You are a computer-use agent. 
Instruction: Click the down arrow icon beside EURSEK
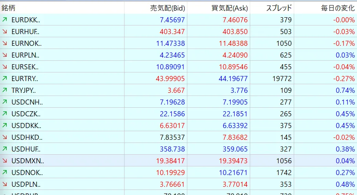pos(5,67)
